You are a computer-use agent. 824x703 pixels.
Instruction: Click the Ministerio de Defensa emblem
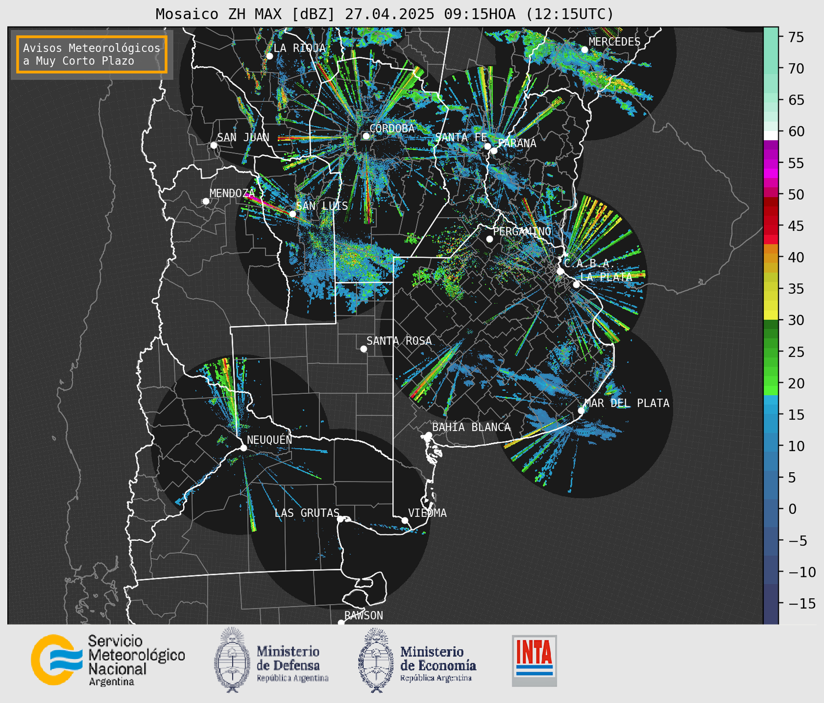(232, 660)
